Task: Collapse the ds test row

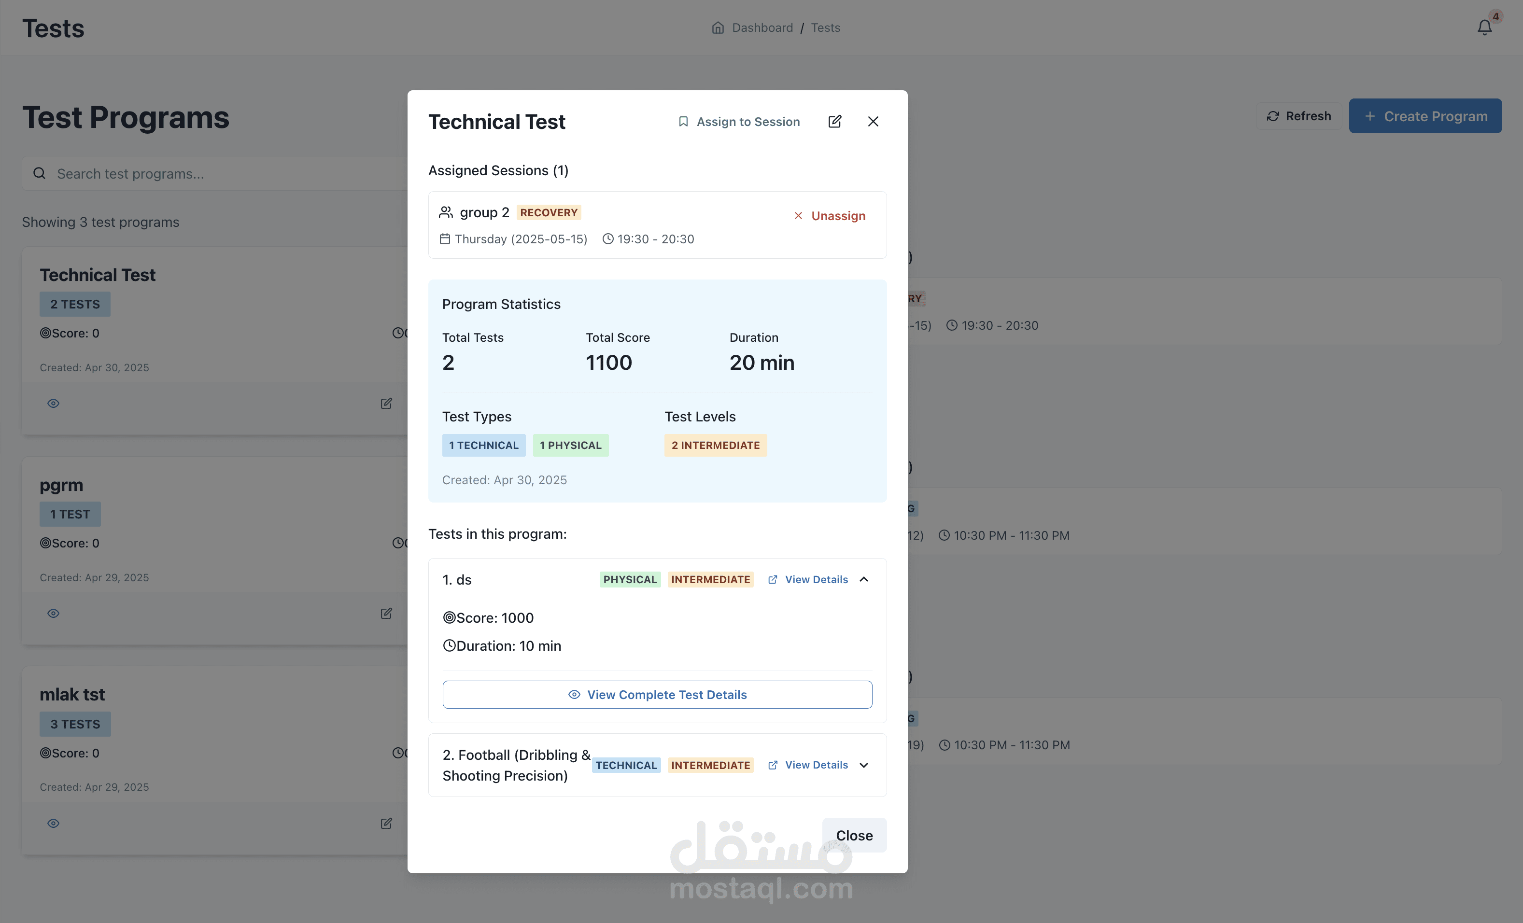Action: pos(863,579)
